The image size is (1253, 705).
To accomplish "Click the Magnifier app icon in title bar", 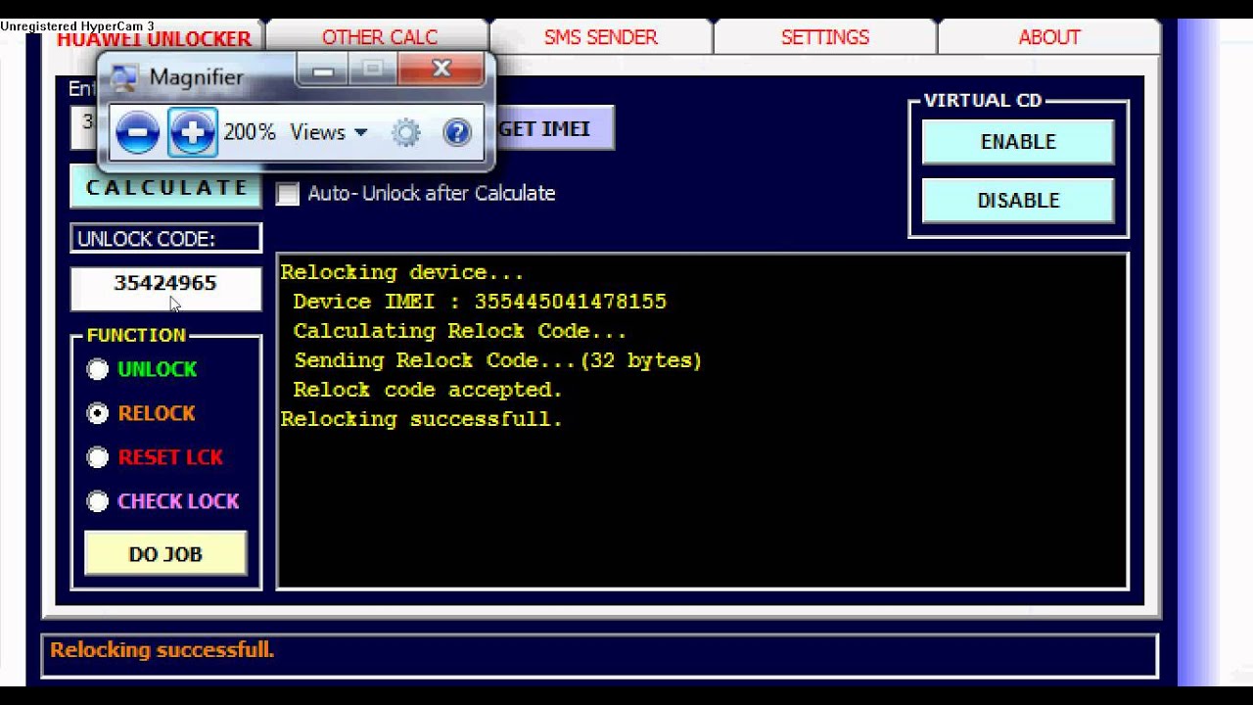I will (x=124, y=77).
